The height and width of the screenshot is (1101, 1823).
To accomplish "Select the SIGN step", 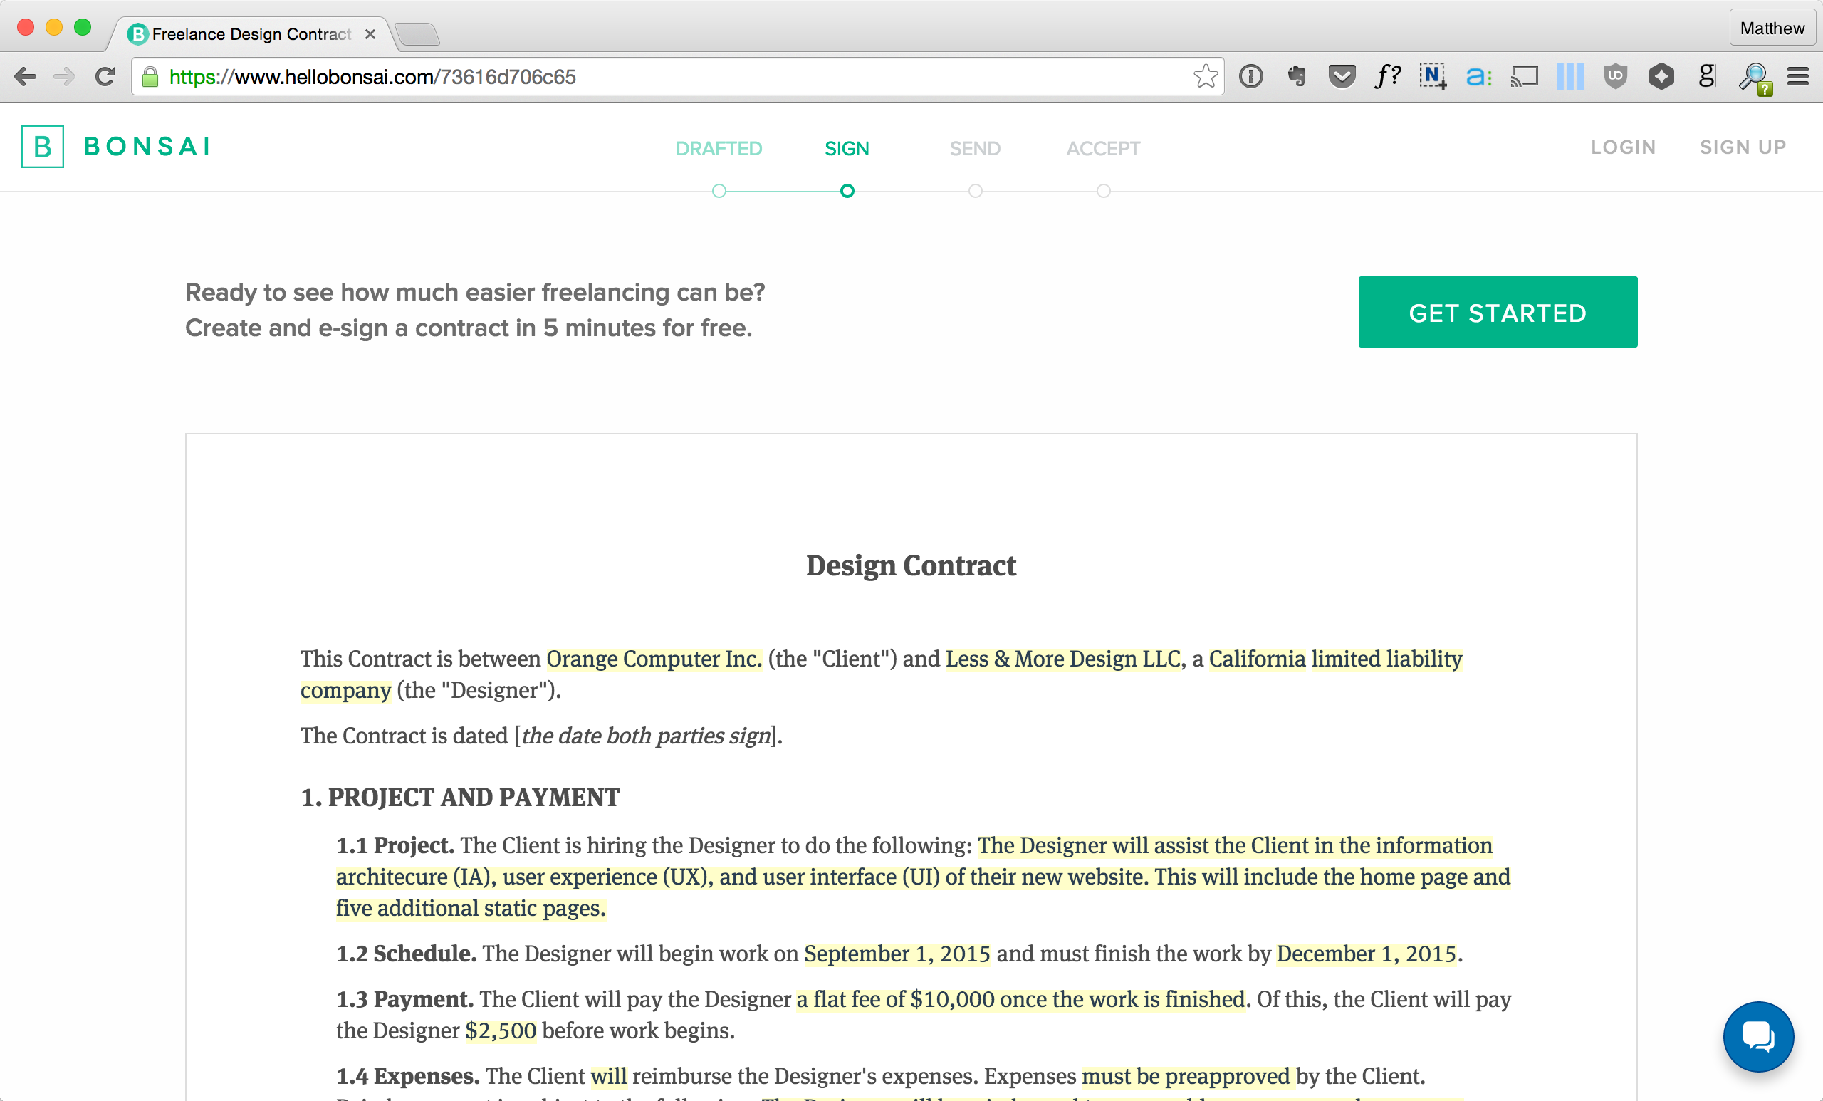I will (x=847, y=149).
